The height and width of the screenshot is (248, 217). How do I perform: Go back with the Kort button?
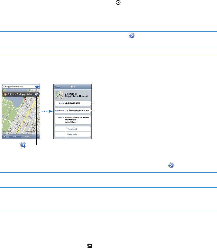pos(57,87)
